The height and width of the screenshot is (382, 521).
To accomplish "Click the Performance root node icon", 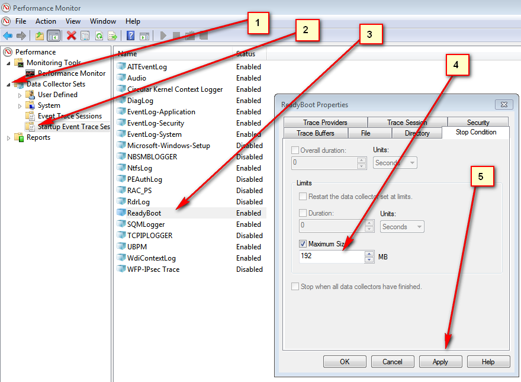I will 8,52.
